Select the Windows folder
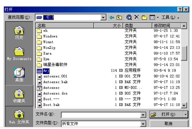This screenshot has height=129, width=192. click(47, 36)
